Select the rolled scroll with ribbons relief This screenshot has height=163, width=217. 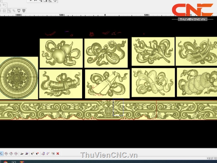pyautogui.click(x=60, y=84)
